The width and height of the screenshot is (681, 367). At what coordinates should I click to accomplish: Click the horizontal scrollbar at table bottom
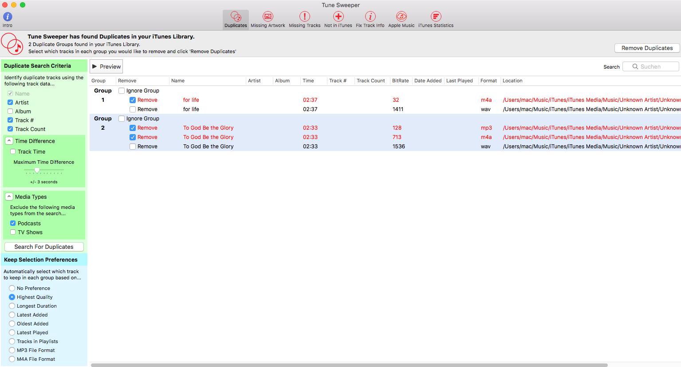(x=349, y=365)
